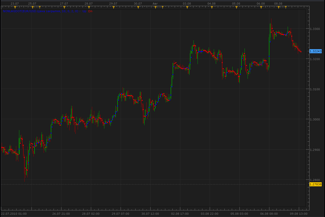Click the 08.08 day marker triangle
The image size is (325, 217).
tap(279, 7)
